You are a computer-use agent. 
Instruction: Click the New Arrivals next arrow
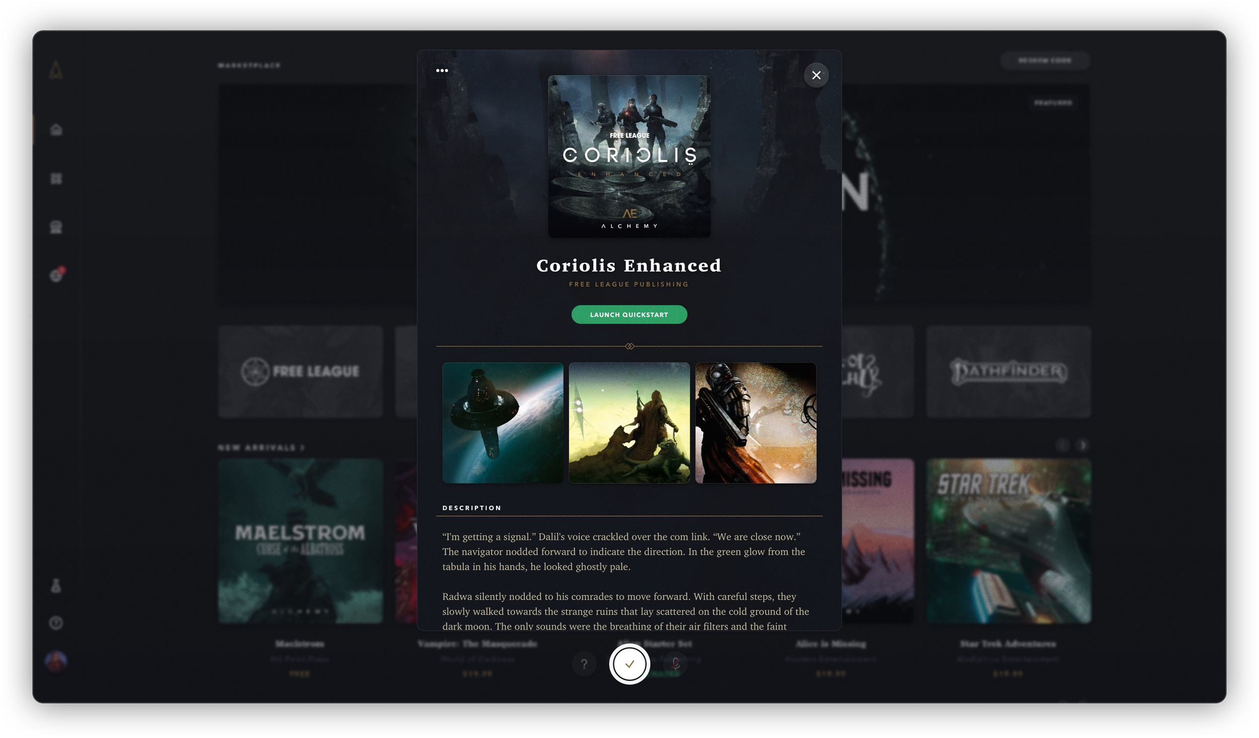point(1082,445)
